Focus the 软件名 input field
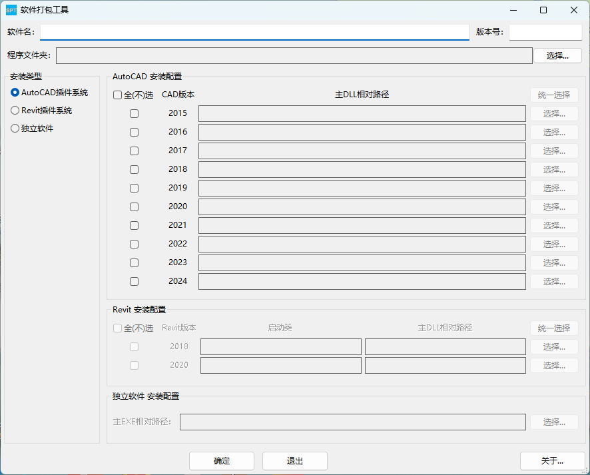Image resolution: width=590 pixels, height=475 pixels. [x=255, y=32]
